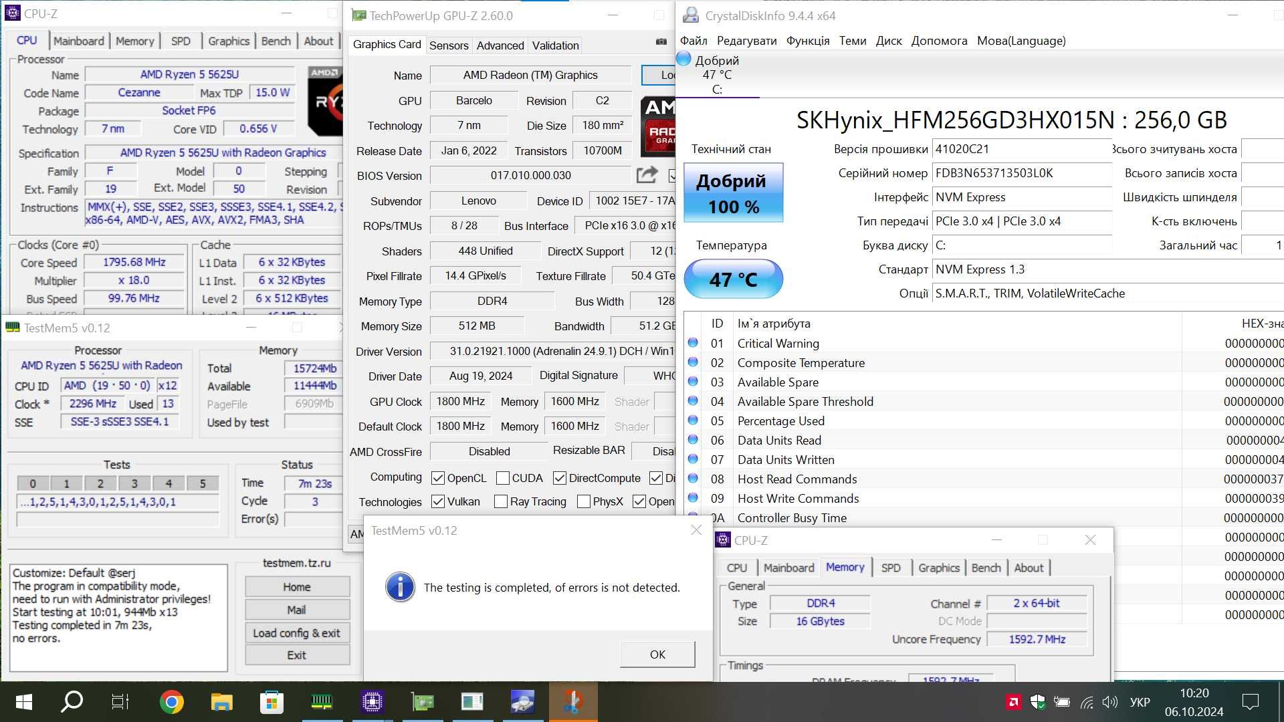Launch Google Chrome from the taskbar
Screen dimensions: 1284x722
pyautogui.click(x=172, y=702)
